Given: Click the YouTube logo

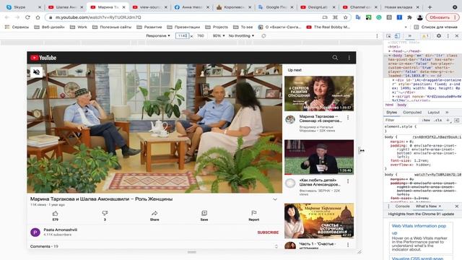Looking at the screenshot, I should click(43, 58).
